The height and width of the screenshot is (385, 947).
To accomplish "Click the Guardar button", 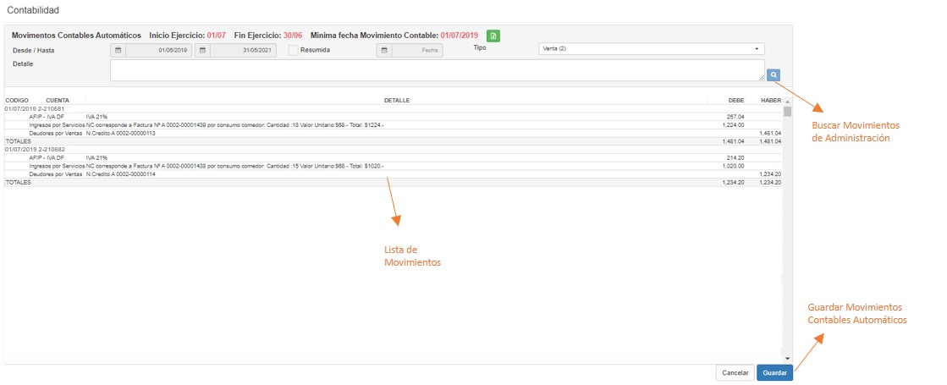I will click(774, 373).
